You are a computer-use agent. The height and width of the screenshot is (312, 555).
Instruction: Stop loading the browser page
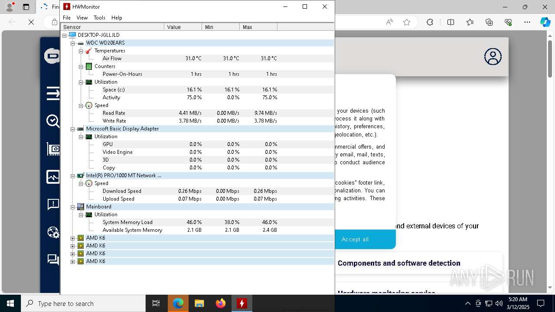[31, 22]
